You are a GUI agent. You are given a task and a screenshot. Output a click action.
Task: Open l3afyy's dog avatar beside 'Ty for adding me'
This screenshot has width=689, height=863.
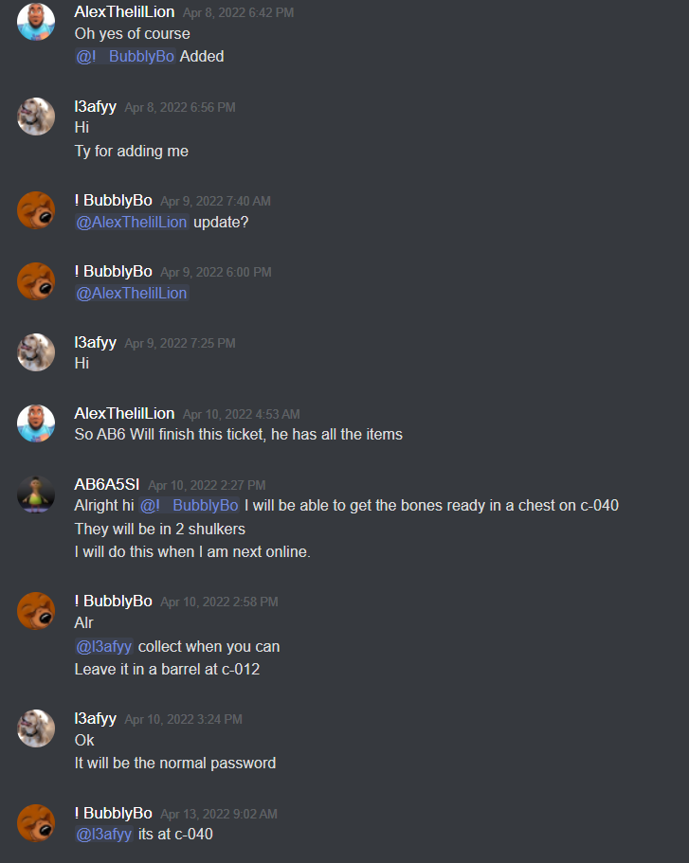pos(36,117)
